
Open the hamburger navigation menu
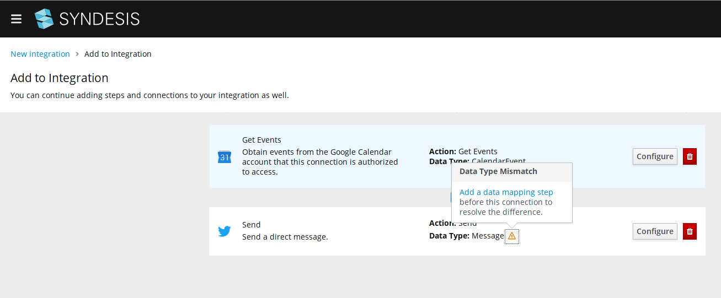point(16,19)
